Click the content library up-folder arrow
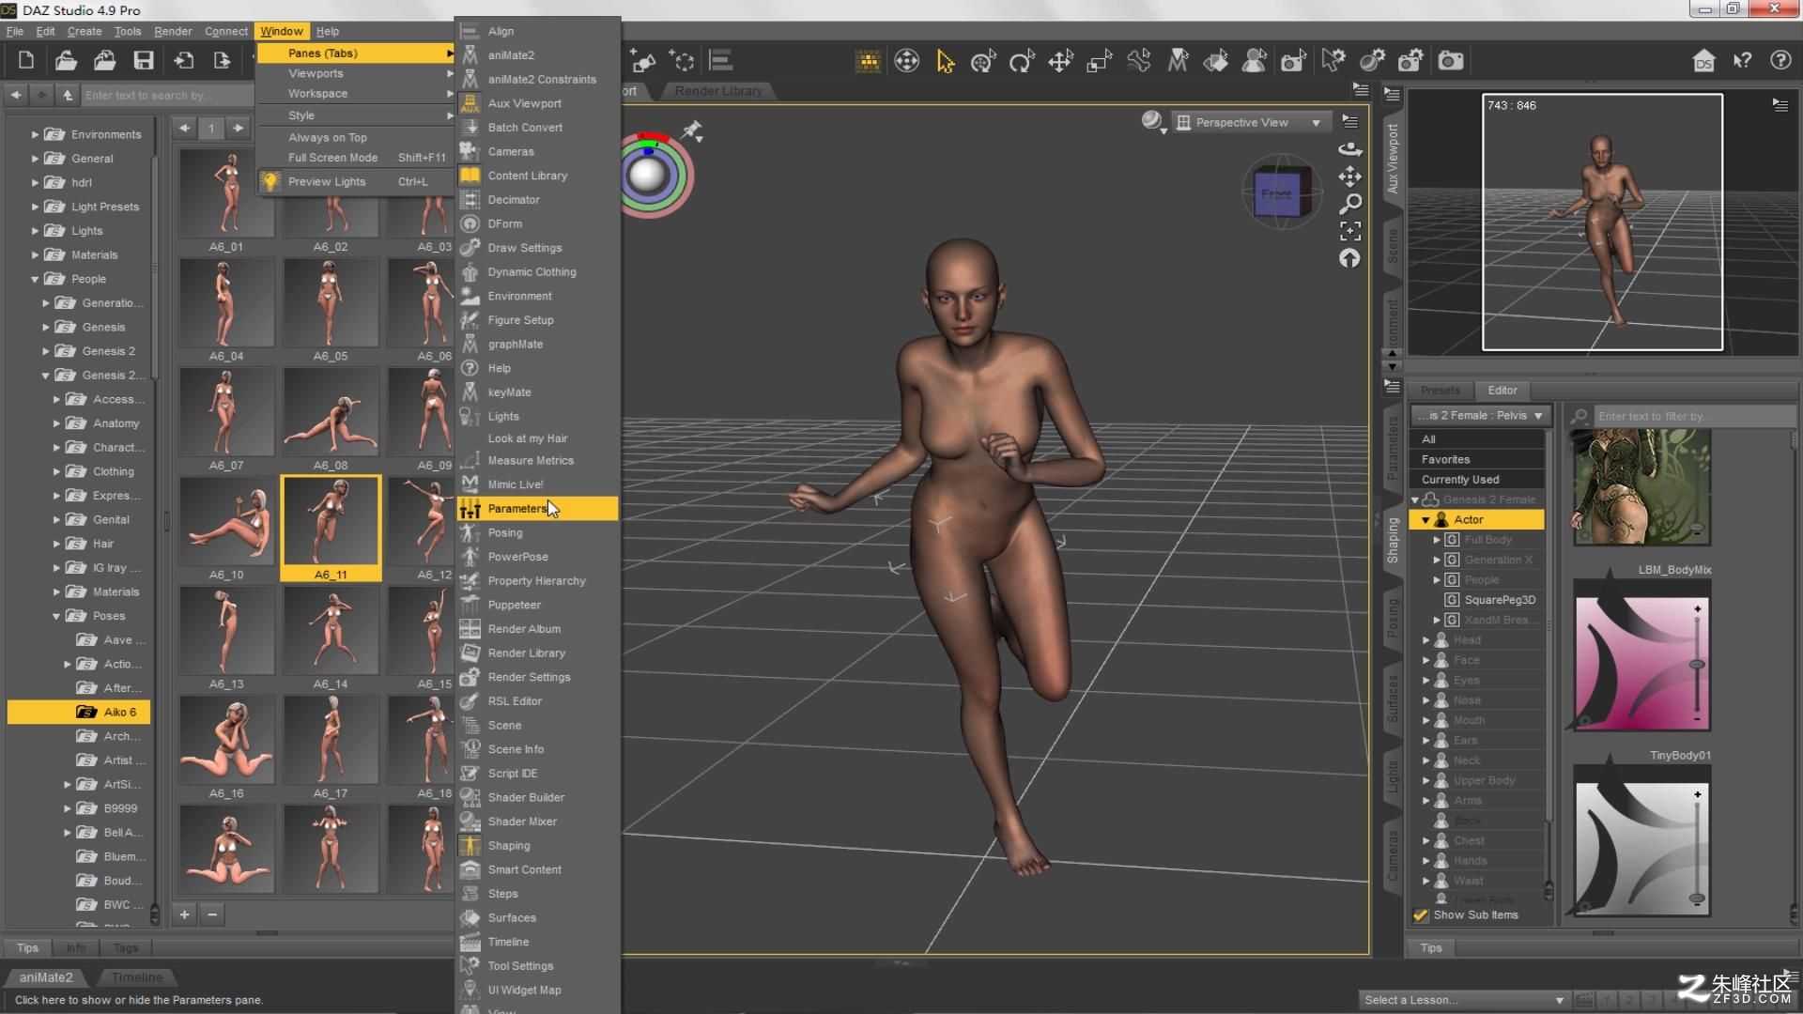Screen dimensions: 1803x1014 68,95
